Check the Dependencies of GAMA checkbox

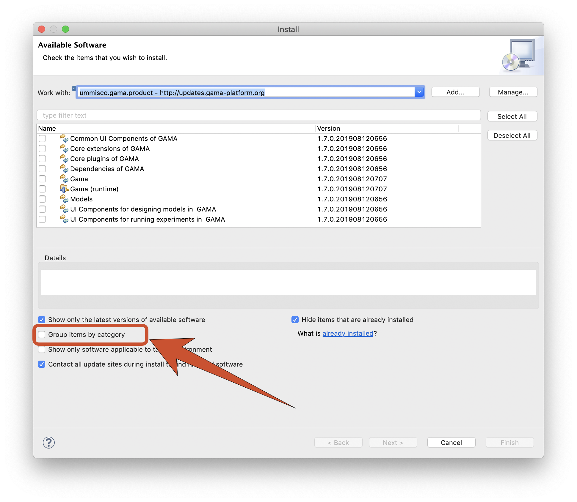(42, 169)
